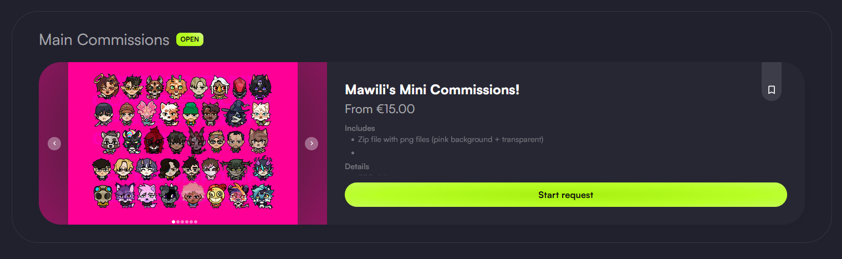The width and height of the screenshot is (842, 259).
Task: Click the green OPEN status badge
Action: click(190, 39)
